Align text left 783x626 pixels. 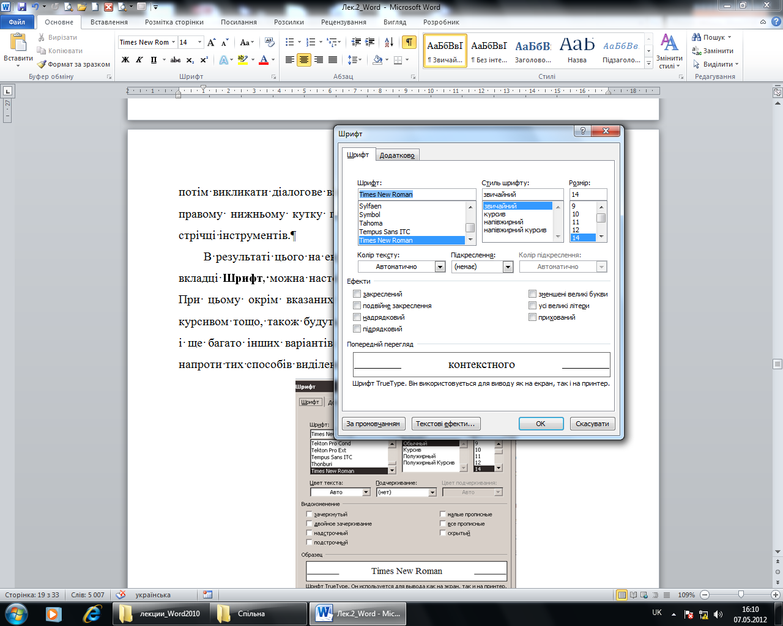click(x=289, y=60)
